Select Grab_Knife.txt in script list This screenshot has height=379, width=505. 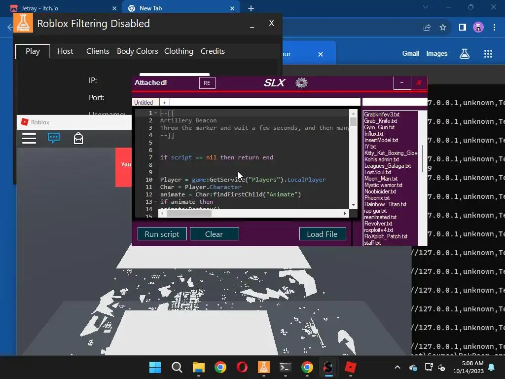(380, 121)
